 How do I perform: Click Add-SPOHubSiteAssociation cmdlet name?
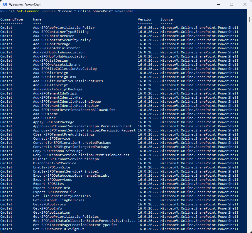point(59,52)
